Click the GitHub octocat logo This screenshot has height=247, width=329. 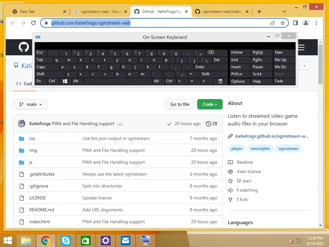(24, 47)
